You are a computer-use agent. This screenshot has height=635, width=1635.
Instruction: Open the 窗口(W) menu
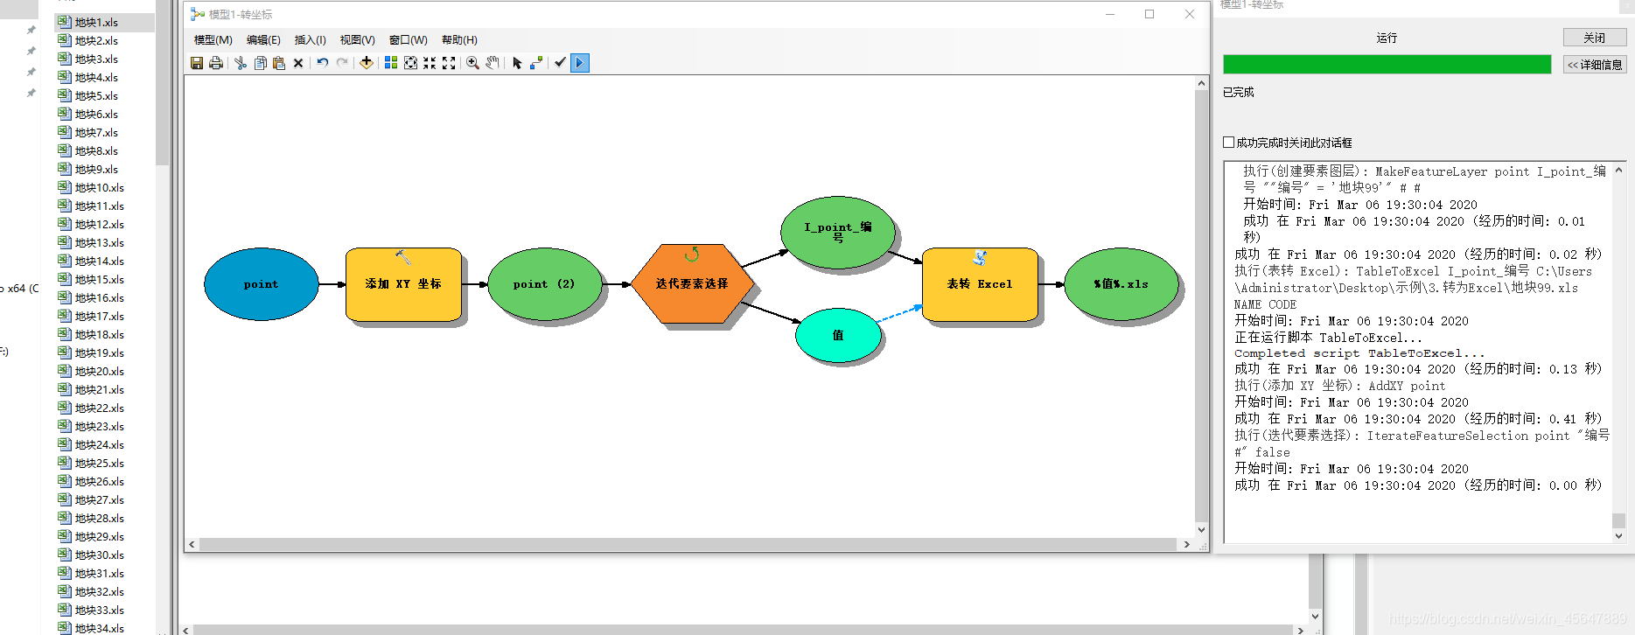click(x=409, y=40)
